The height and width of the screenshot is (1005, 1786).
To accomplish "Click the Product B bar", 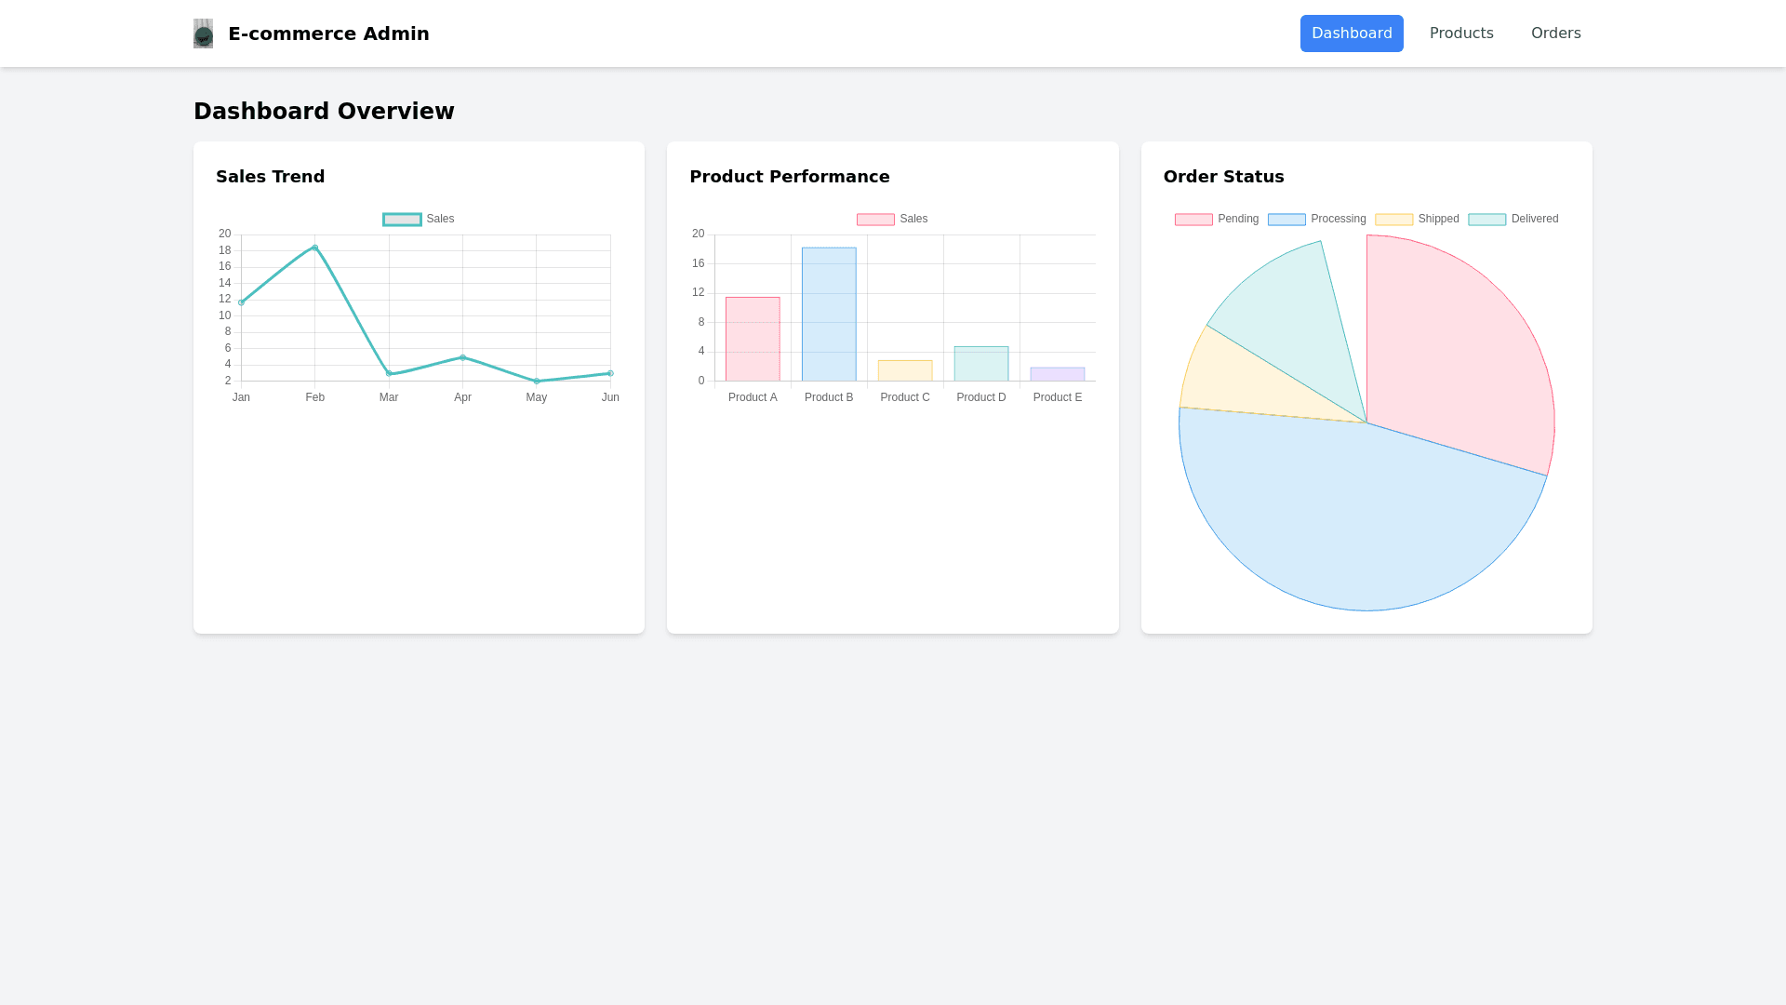I will click(829, 315).
